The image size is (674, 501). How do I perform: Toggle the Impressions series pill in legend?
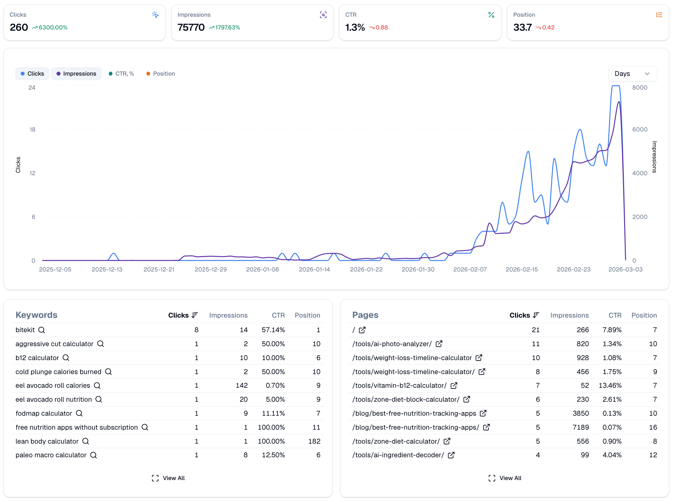tap(76, 73)
